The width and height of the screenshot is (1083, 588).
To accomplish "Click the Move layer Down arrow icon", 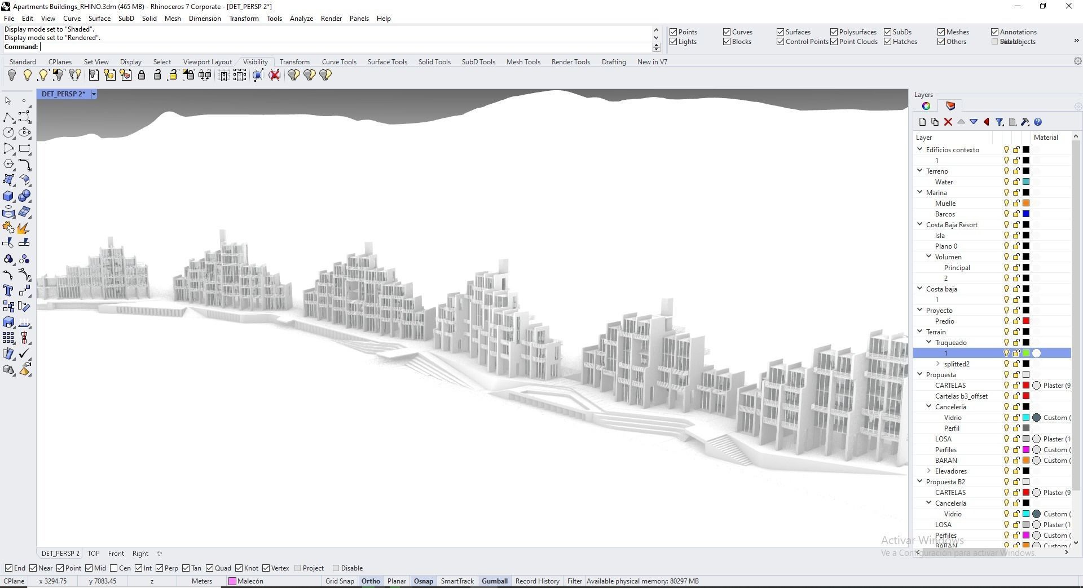I will (974, 122).
